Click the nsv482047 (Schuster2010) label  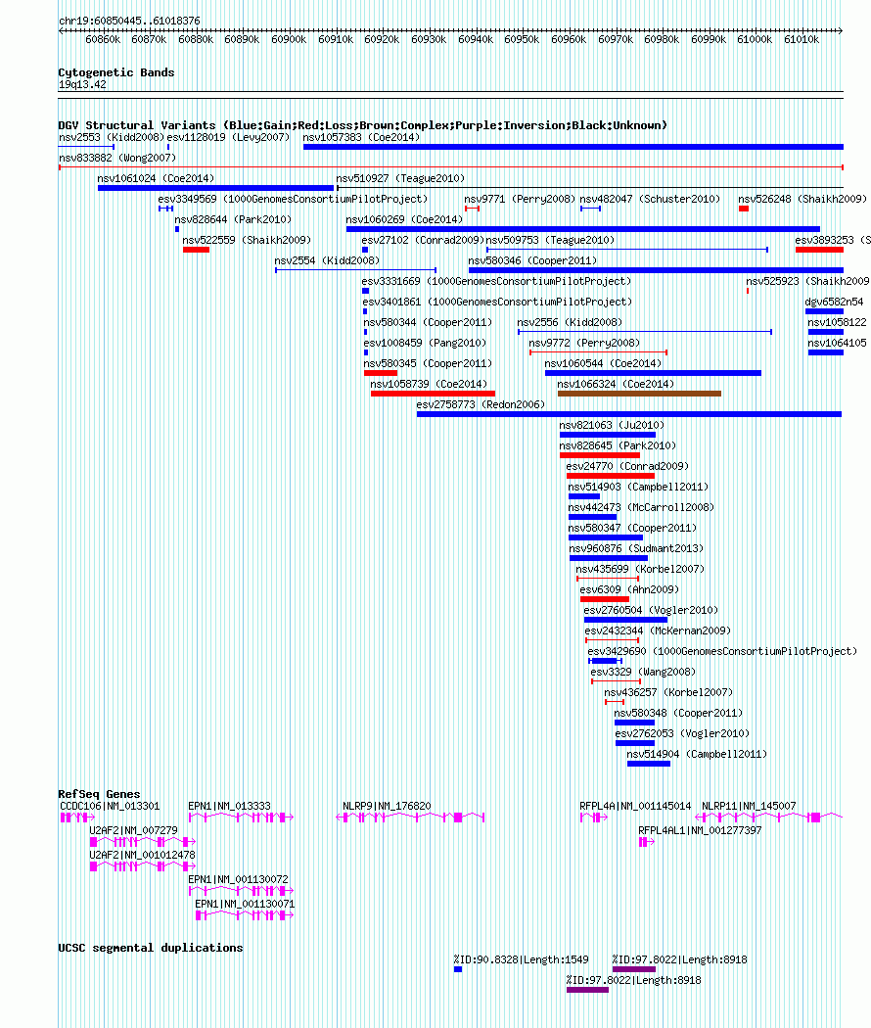(650, 199)
